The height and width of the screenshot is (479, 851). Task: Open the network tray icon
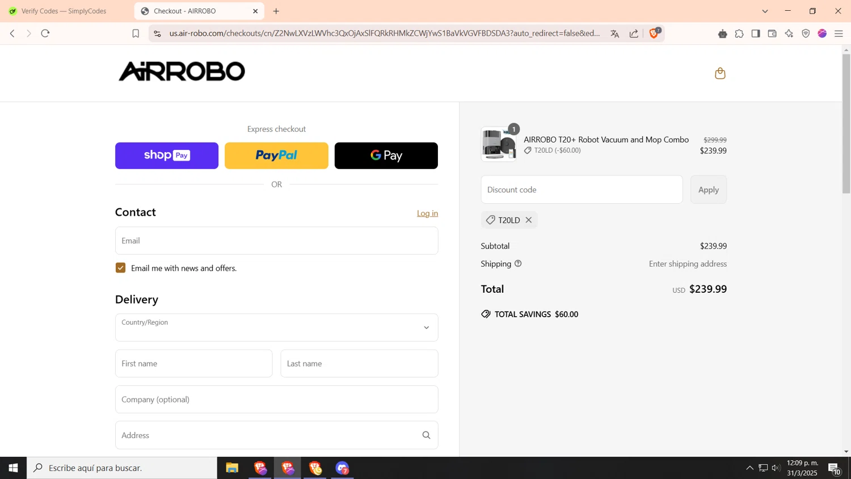click(763, 468)
